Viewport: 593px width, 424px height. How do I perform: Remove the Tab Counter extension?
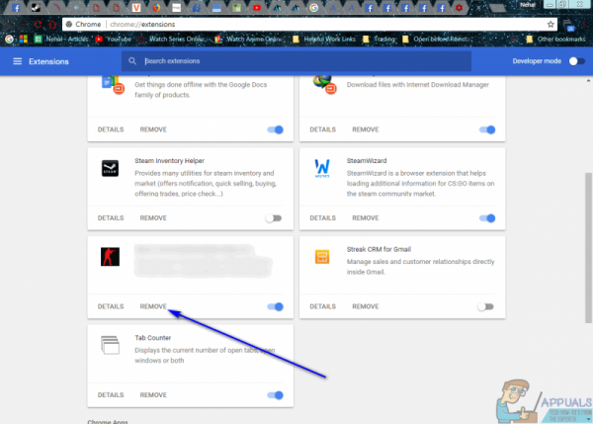(x=153, y=395)
